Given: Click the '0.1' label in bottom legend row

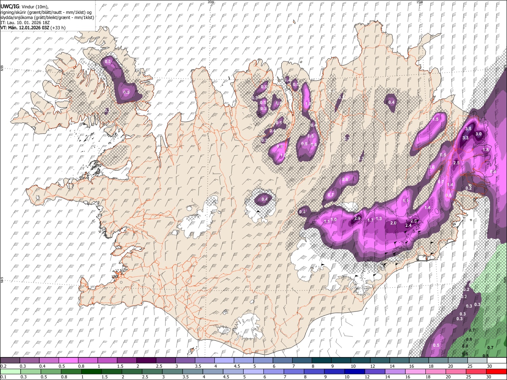Looking at the screenshot, I should 4,377.
